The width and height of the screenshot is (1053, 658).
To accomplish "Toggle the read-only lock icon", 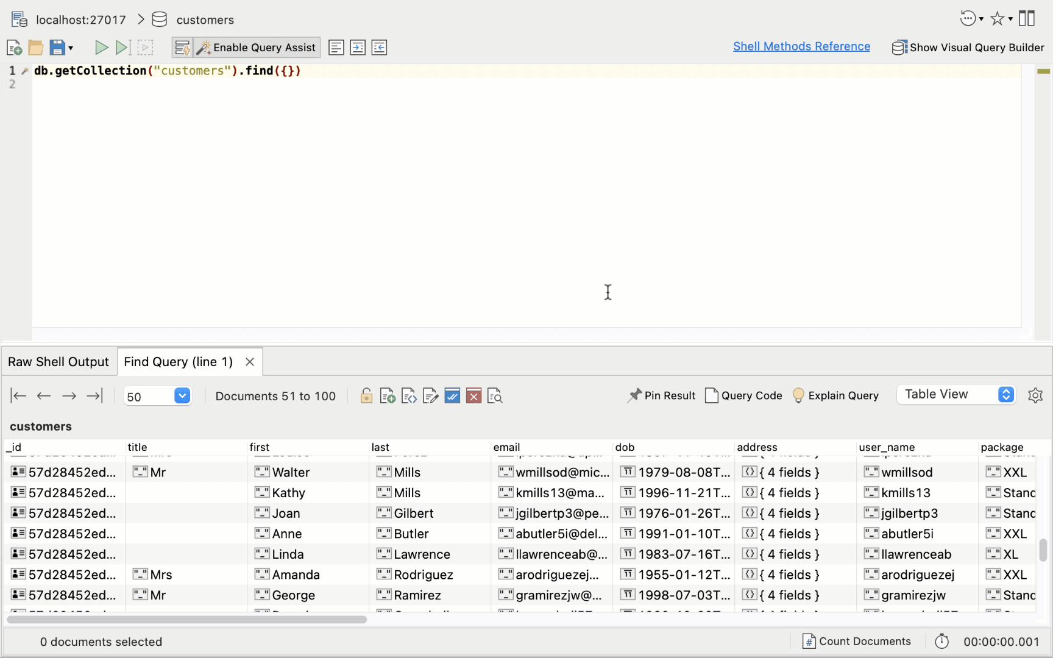I will 366,396.
